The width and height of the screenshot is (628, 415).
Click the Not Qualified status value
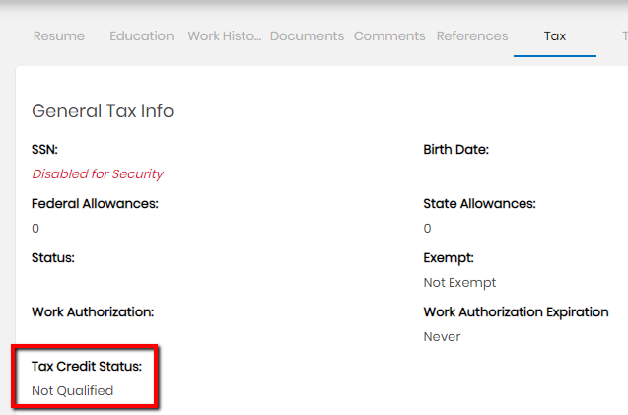pos(73,391)
